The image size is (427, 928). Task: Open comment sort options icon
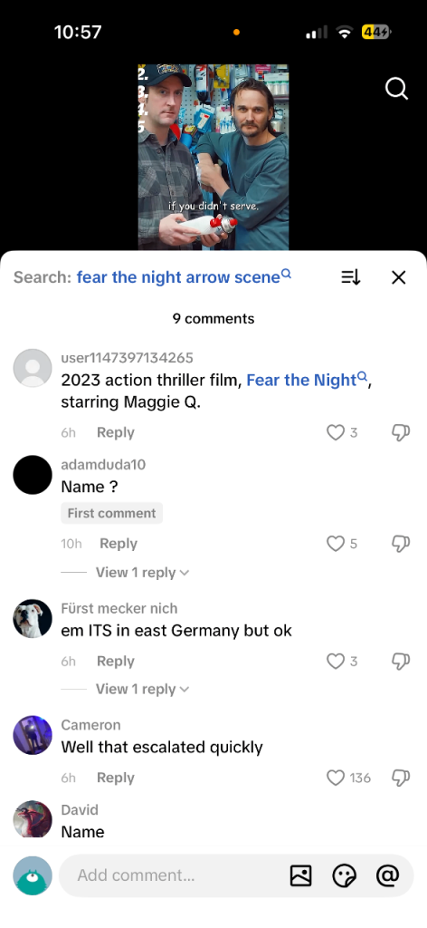coord(351,277)
